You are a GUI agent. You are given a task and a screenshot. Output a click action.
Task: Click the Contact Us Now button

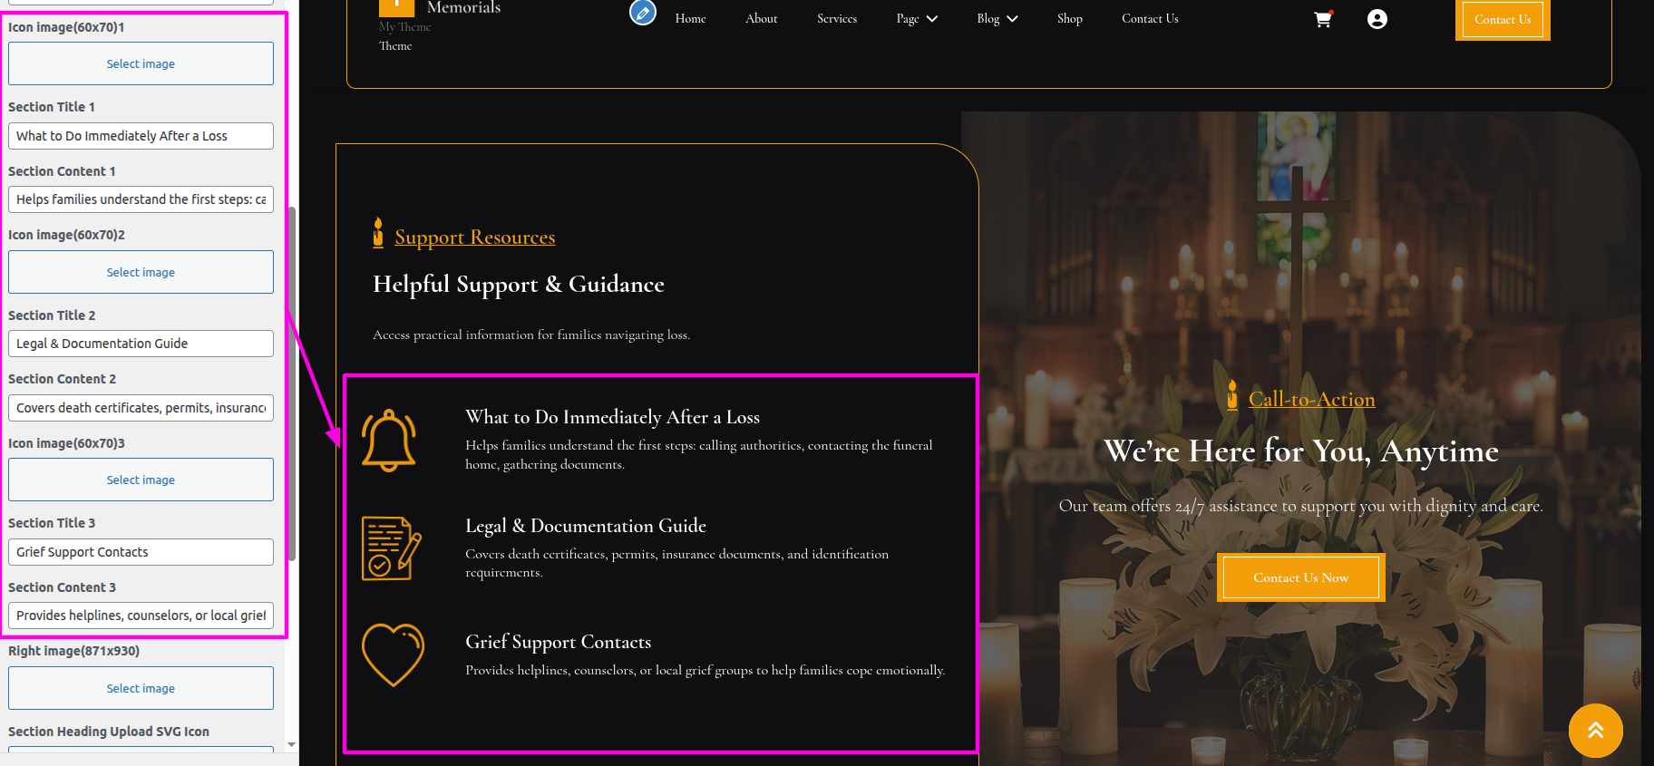pos(1301,577)
